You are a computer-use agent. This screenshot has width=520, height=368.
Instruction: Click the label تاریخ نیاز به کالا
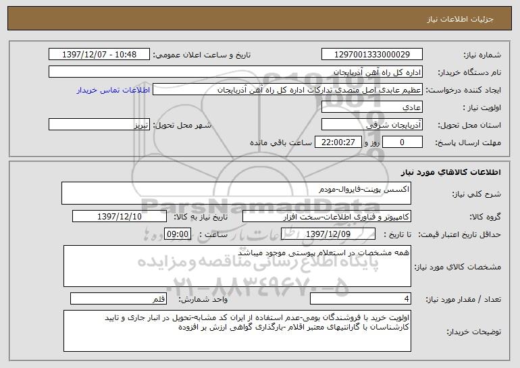[201, 217]
